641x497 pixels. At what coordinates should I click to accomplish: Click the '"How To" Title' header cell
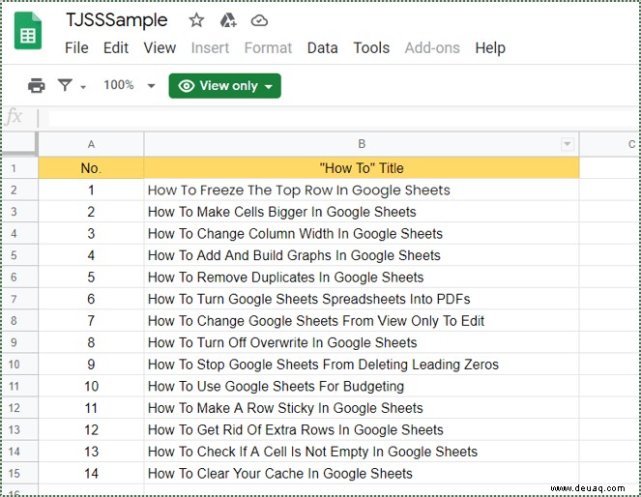362,168
